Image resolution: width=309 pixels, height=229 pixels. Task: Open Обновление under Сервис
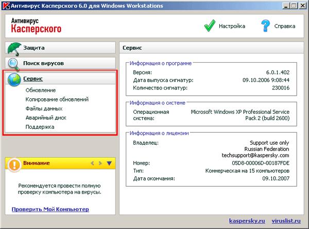(41, 90)
